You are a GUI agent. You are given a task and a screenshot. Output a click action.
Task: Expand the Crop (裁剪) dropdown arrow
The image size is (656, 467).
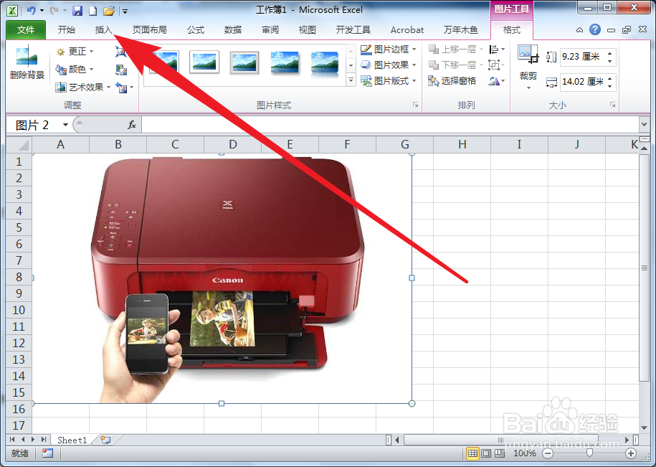(528, 88)
